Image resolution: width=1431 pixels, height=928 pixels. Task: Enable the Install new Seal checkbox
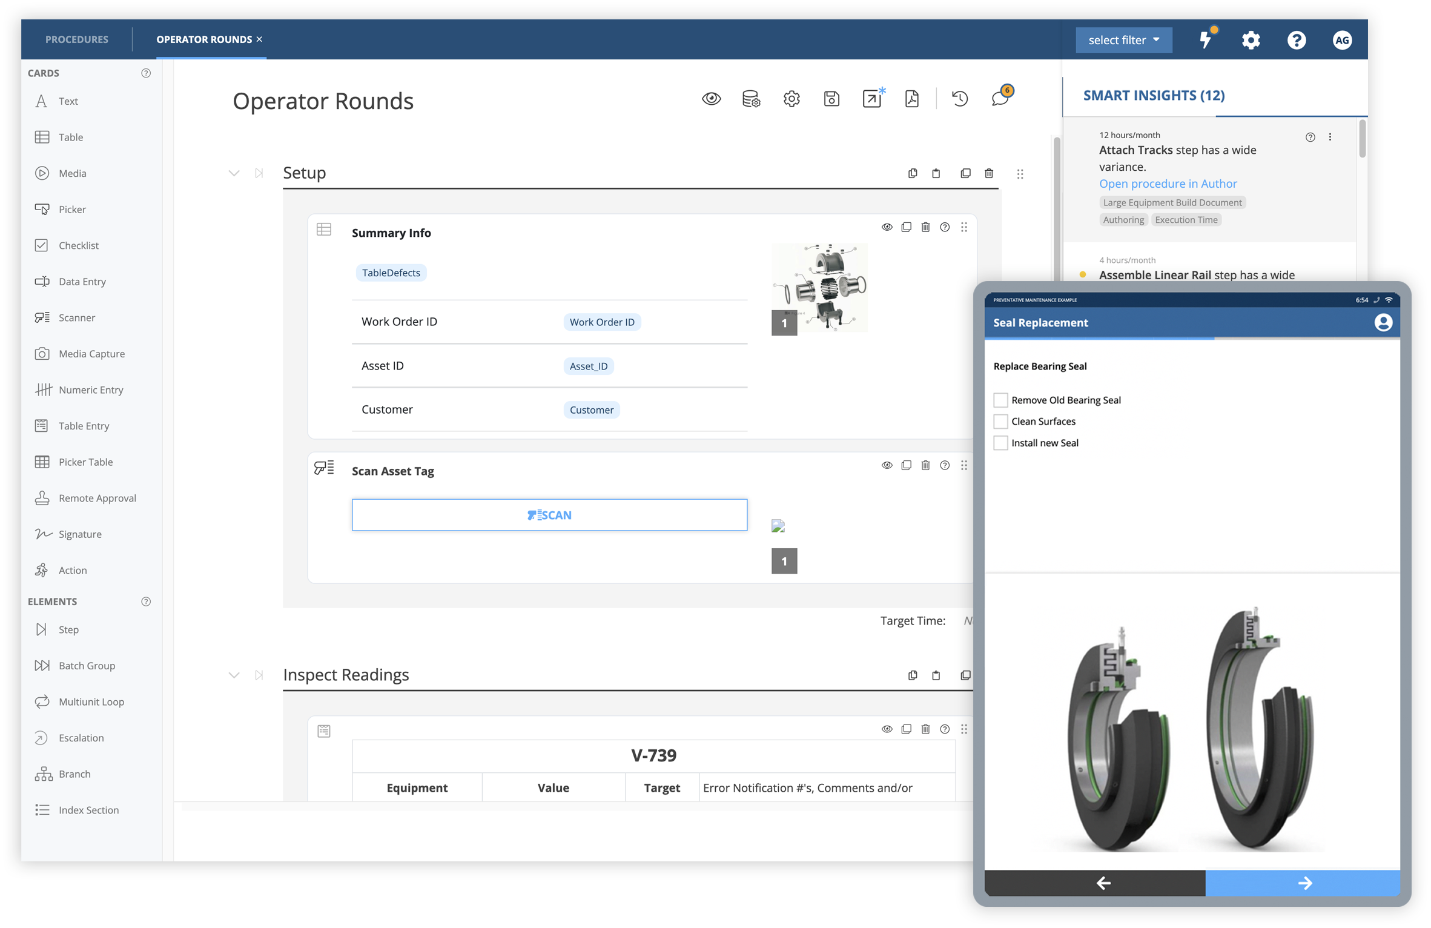tap(999, 442)
